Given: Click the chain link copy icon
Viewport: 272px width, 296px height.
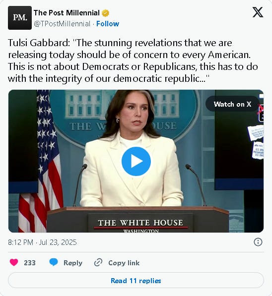Looking at the screenshot, I should [x=98, y=262].
